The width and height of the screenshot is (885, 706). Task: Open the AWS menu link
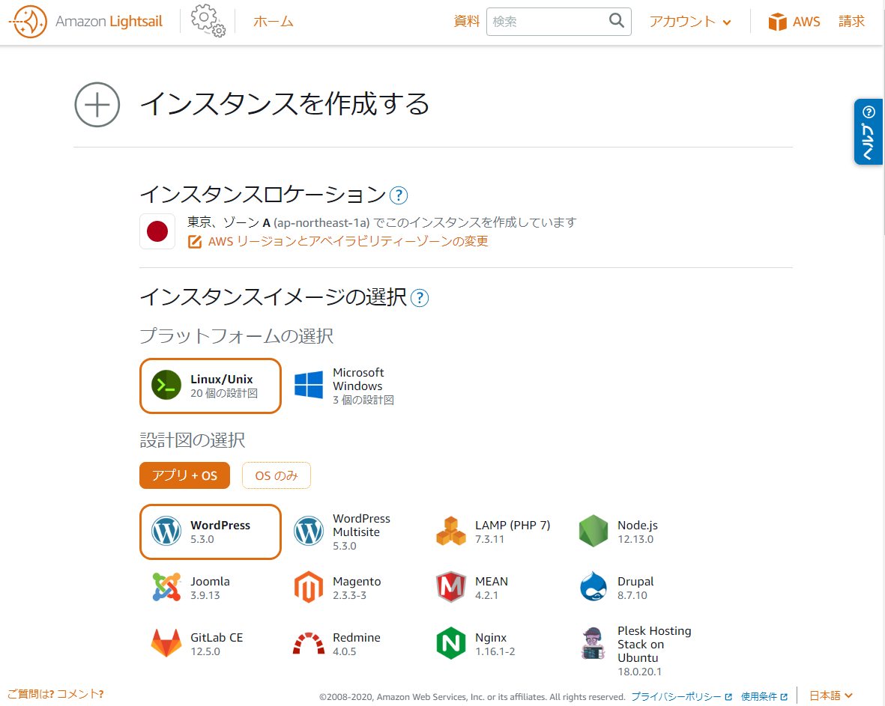coord(794,22)
